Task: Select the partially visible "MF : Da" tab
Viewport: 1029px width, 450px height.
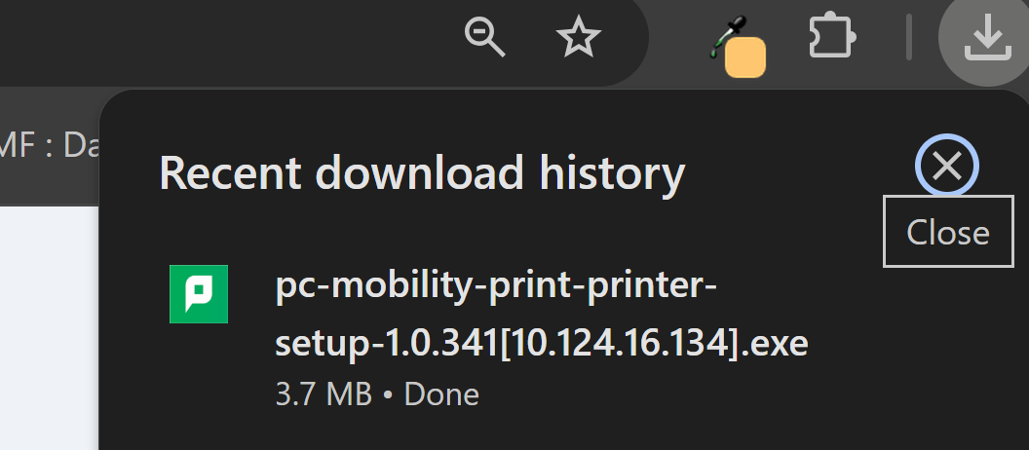Action: (50, 147)
